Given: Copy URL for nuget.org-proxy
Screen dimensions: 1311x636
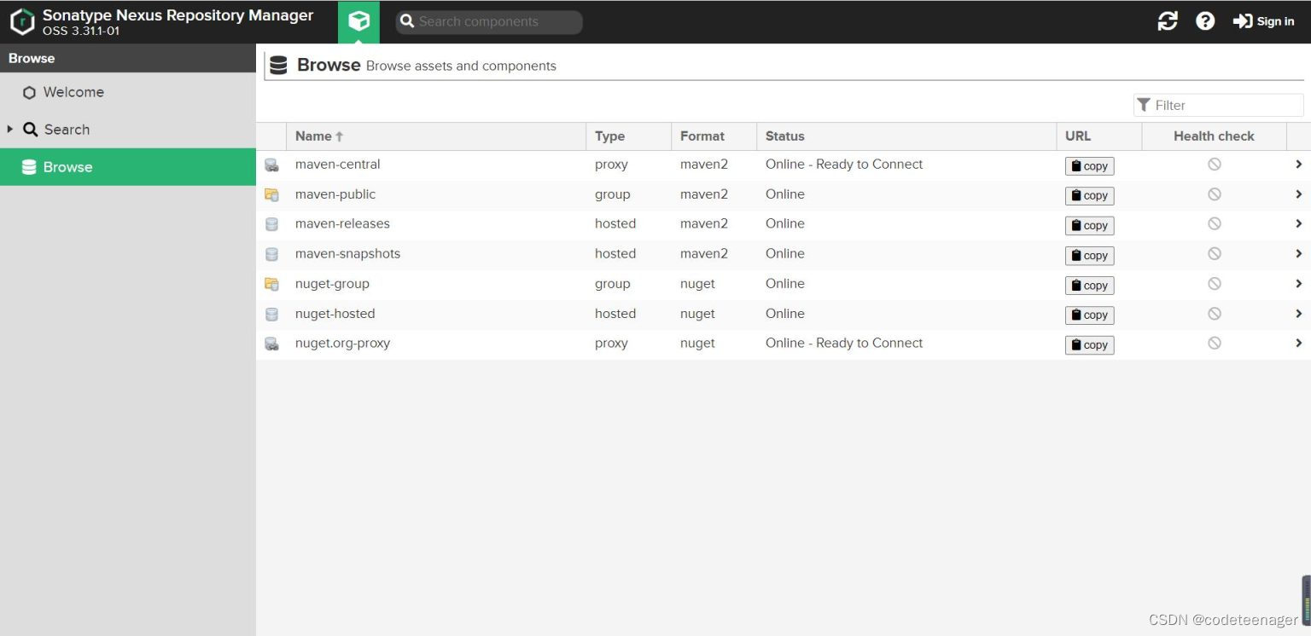Looking at the screenshot, I should 1089,344.
